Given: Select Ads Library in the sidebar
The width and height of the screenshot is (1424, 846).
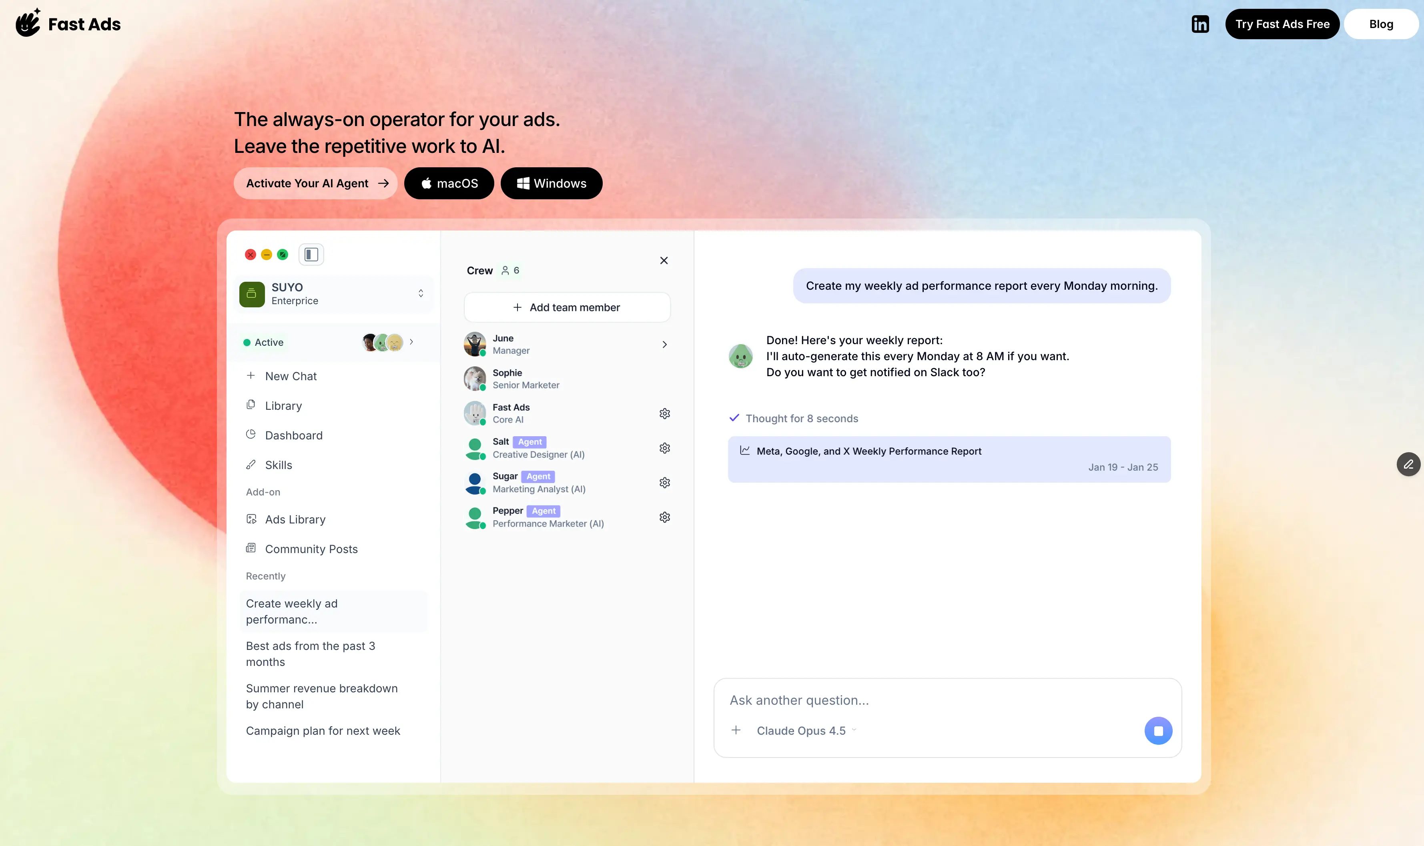Looking at the screenshot, I should point(295,519).
